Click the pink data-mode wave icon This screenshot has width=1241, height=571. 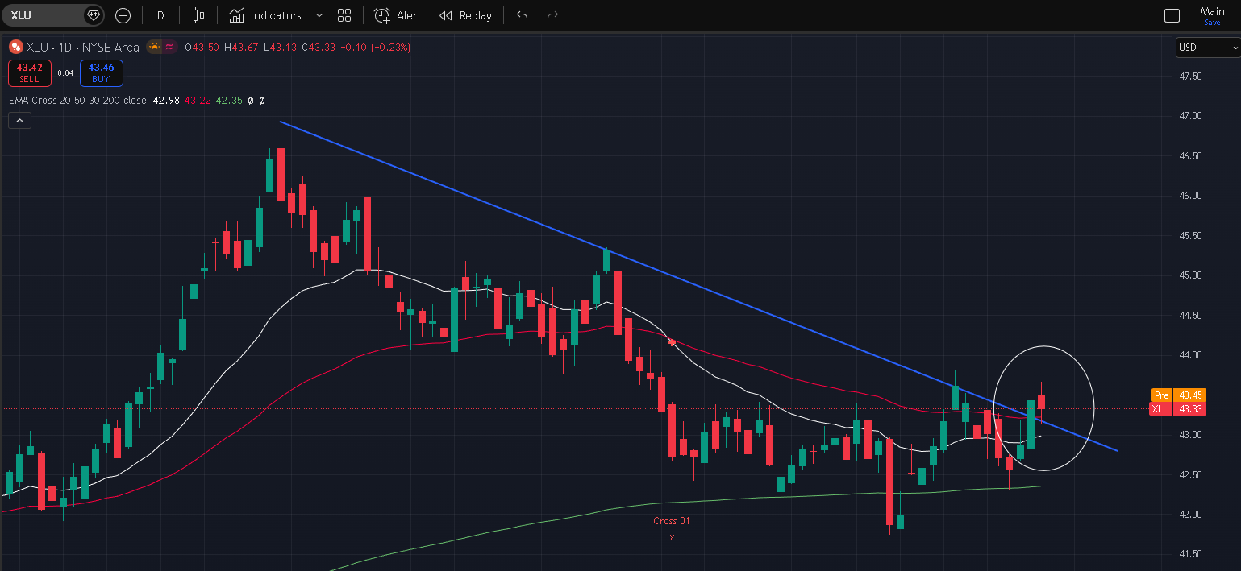tap(170, 48)
